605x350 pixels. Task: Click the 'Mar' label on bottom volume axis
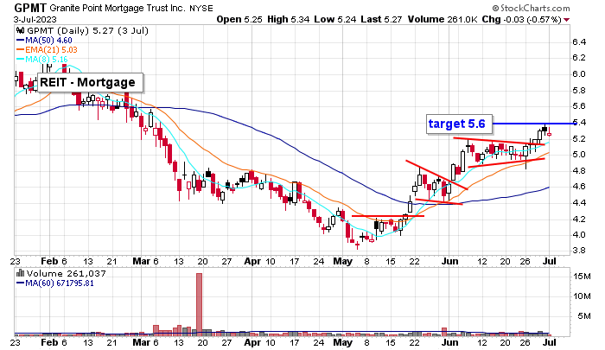point(141,342)
